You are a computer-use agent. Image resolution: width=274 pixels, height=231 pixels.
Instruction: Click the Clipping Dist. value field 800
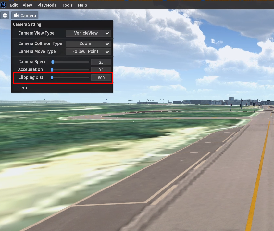[x=101, y=78]
